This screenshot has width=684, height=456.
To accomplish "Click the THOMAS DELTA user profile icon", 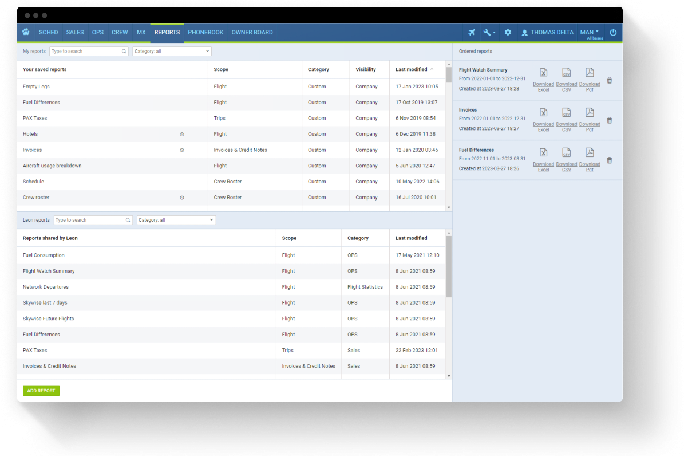I will [525, 33].
